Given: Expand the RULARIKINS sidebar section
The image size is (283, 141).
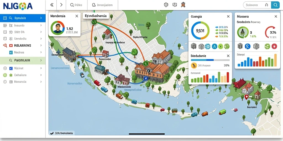Looking at the screenshot, I should click(41, 45).
